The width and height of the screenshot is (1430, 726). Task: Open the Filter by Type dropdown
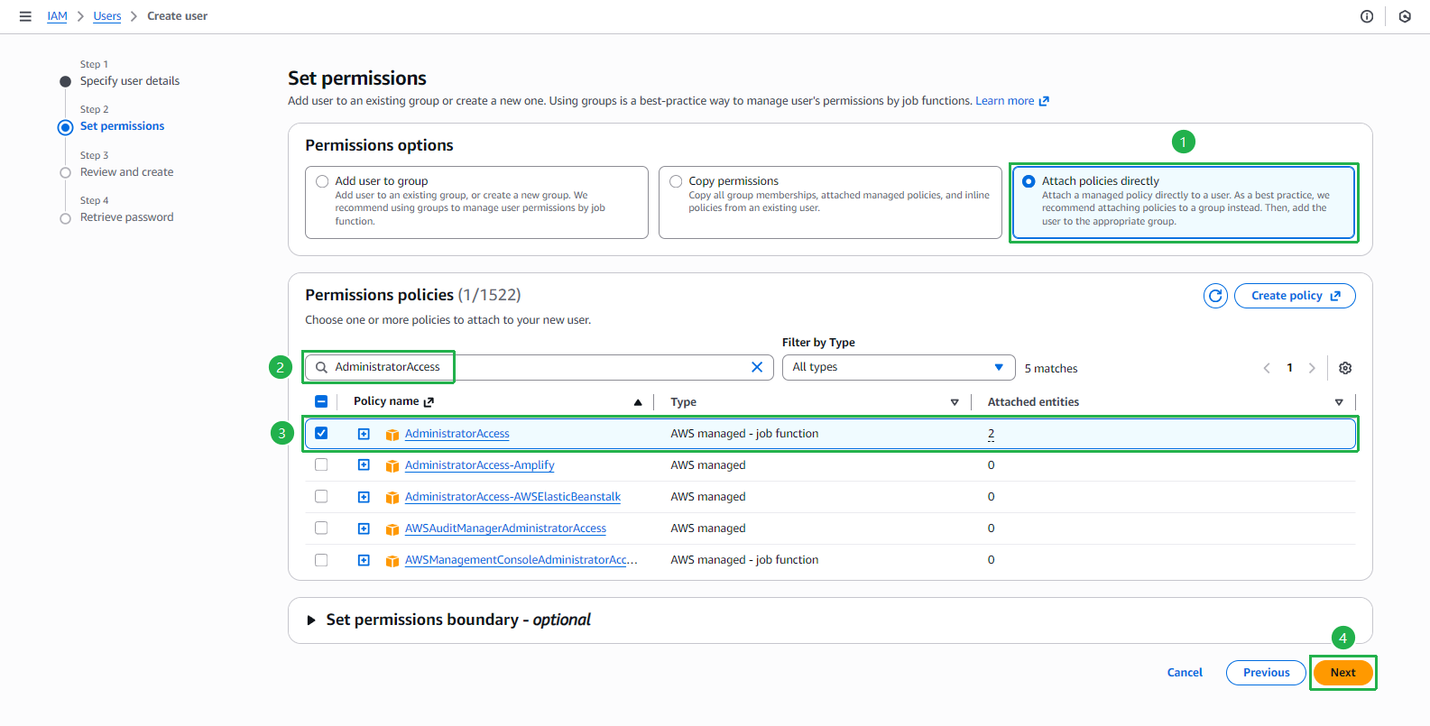[x=898, y=367]
